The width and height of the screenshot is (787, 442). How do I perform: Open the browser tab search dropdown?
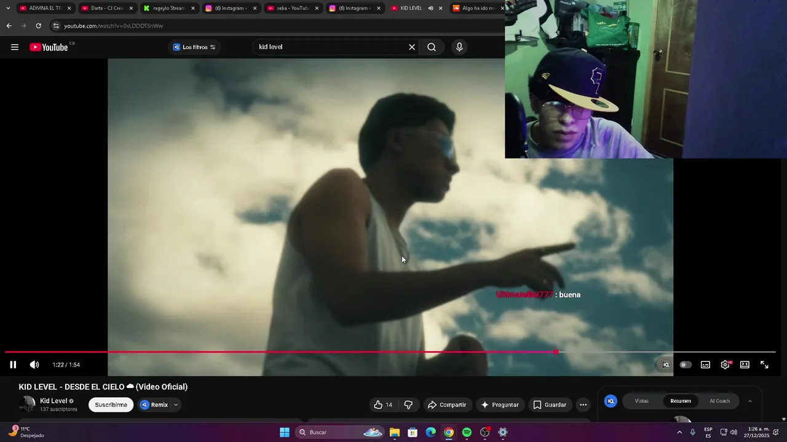[8, 8]
